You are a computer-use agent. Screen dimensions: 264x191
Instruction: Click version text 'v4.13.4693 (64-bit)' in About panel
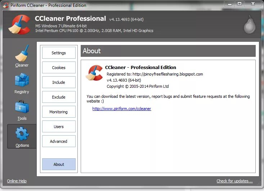tap(124, 80)
